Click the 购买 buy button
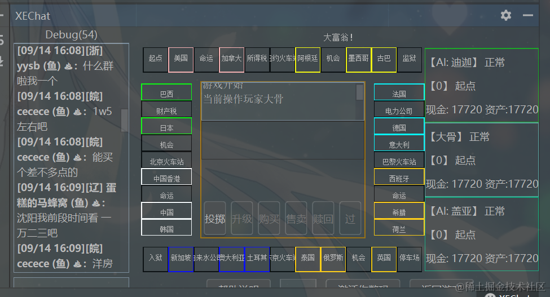 coord(269,219)
